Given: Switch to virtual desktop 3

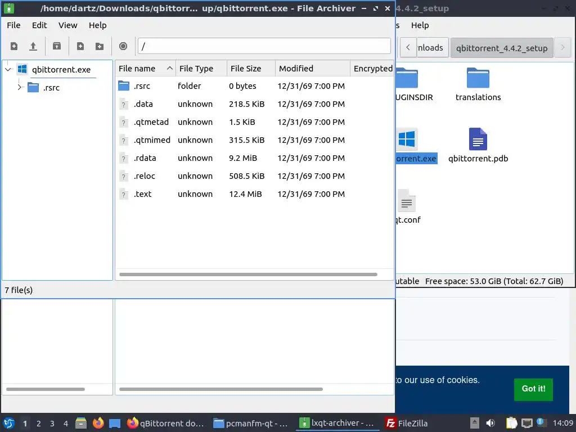Looking at the screenshot, I should (52, 424).
